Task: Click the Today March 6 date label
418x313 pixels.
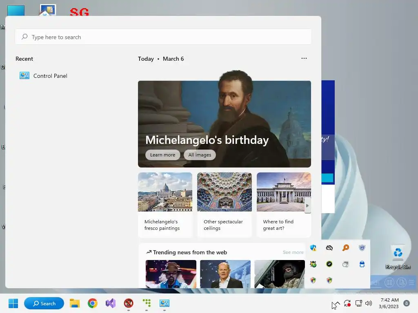Action: point(161,59)
